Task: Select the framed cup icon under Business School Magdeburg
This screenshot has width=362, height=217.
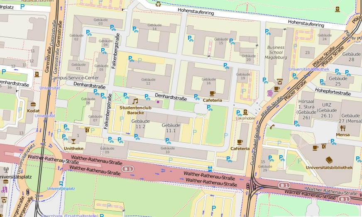Action: [x=279, y=81]
